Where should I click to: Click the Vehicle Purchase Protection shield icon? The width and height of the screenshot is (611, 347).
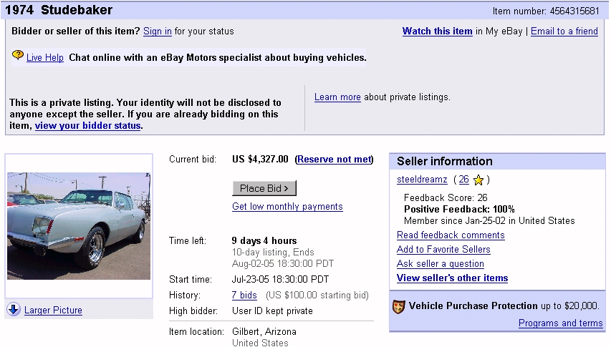point(400,306)
